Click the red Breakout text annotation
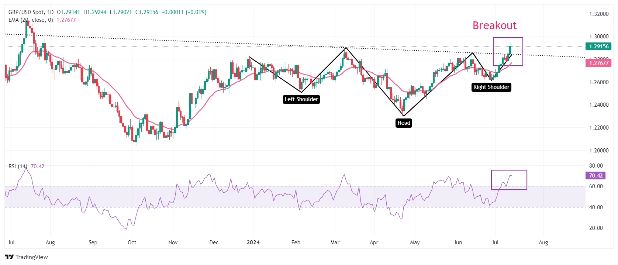Viewport: 618px width, 265px height. click(494, 25)
